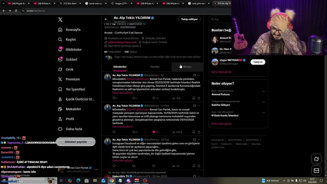Open Microsoft Edge from taskbar

coord(78,181)
